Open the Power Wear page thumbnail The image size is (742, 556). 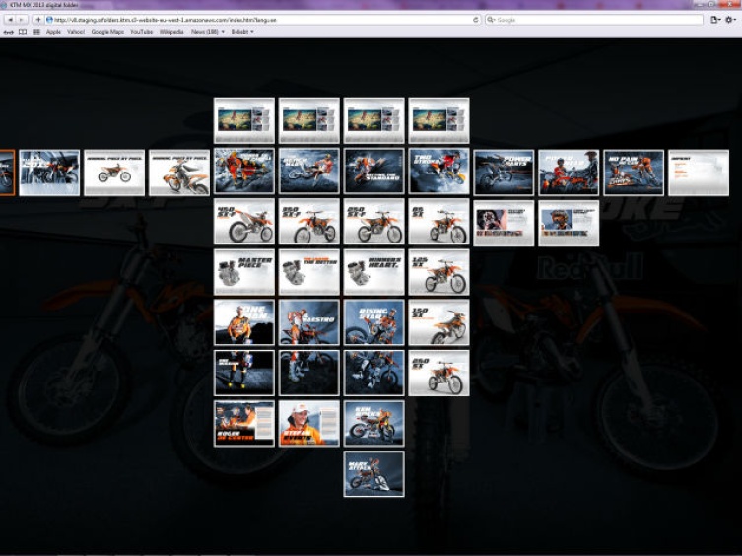(569, 173)
